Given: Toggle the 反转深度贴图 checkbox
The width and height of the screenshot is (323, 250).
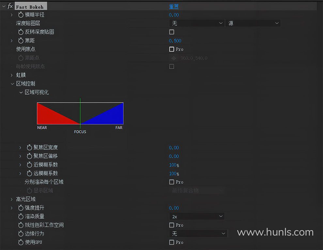Looking at the screenshot, I should coord(172,32).
